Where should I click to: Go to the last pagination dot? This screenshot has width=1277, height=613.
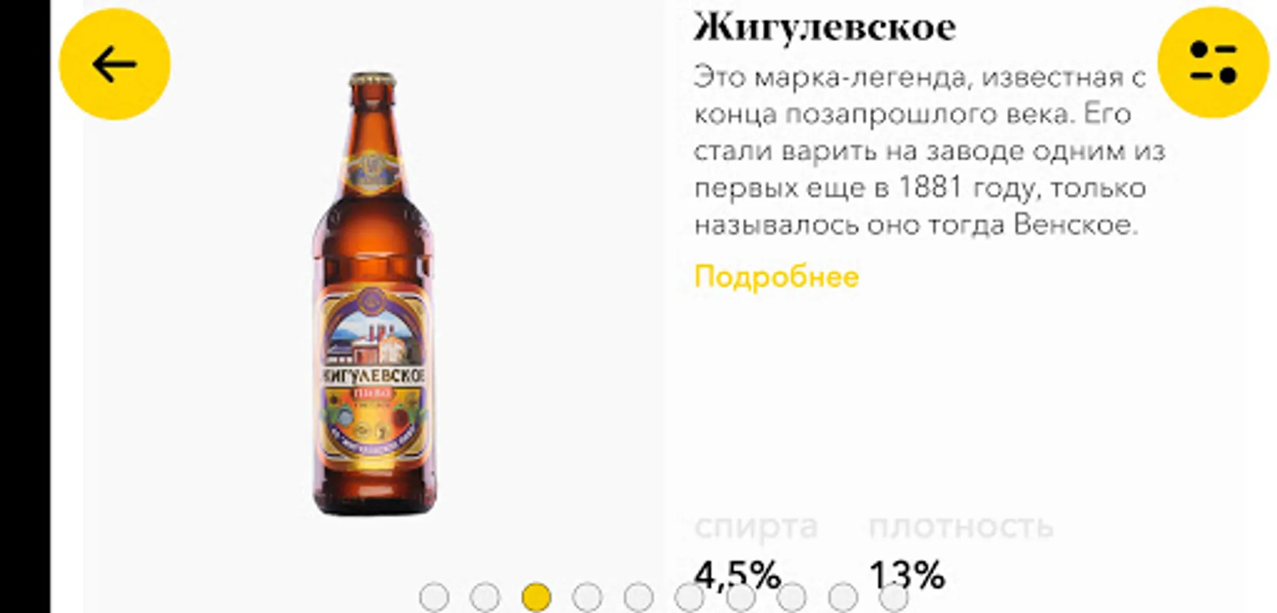(x=894, y=597)
